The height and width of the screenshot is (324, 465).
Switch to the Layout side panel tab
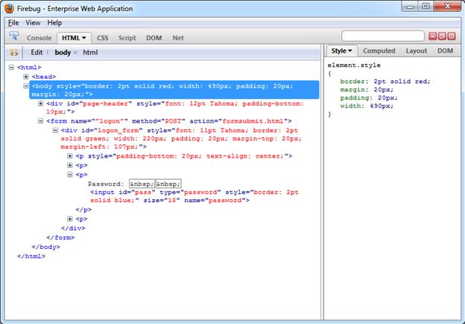pos(416,51)
